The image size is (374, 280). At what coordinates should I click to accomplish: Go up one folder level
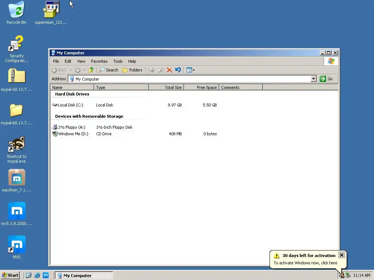(91, 70)
